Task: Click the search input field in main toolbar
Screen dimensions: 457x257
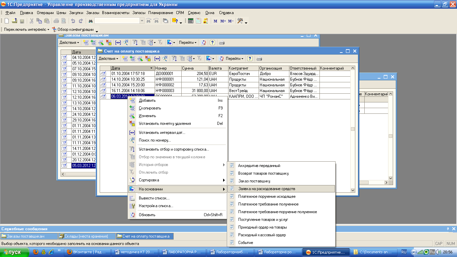Action: point(117,21)
